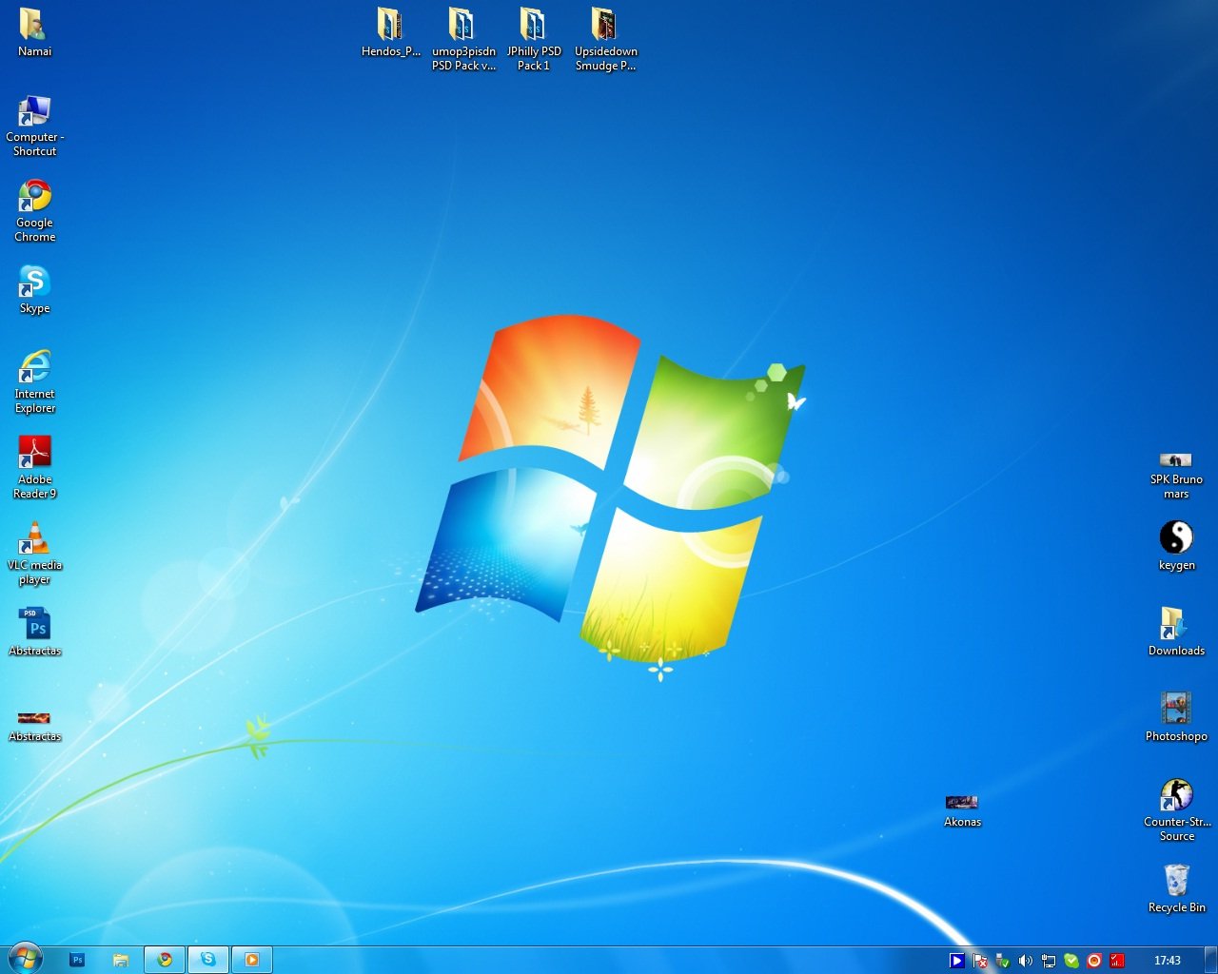Select the JPhilly PSD Pack 1 folder
Image resolution: width=1218 pixels, height=974 pixels.
pos(533,25)
